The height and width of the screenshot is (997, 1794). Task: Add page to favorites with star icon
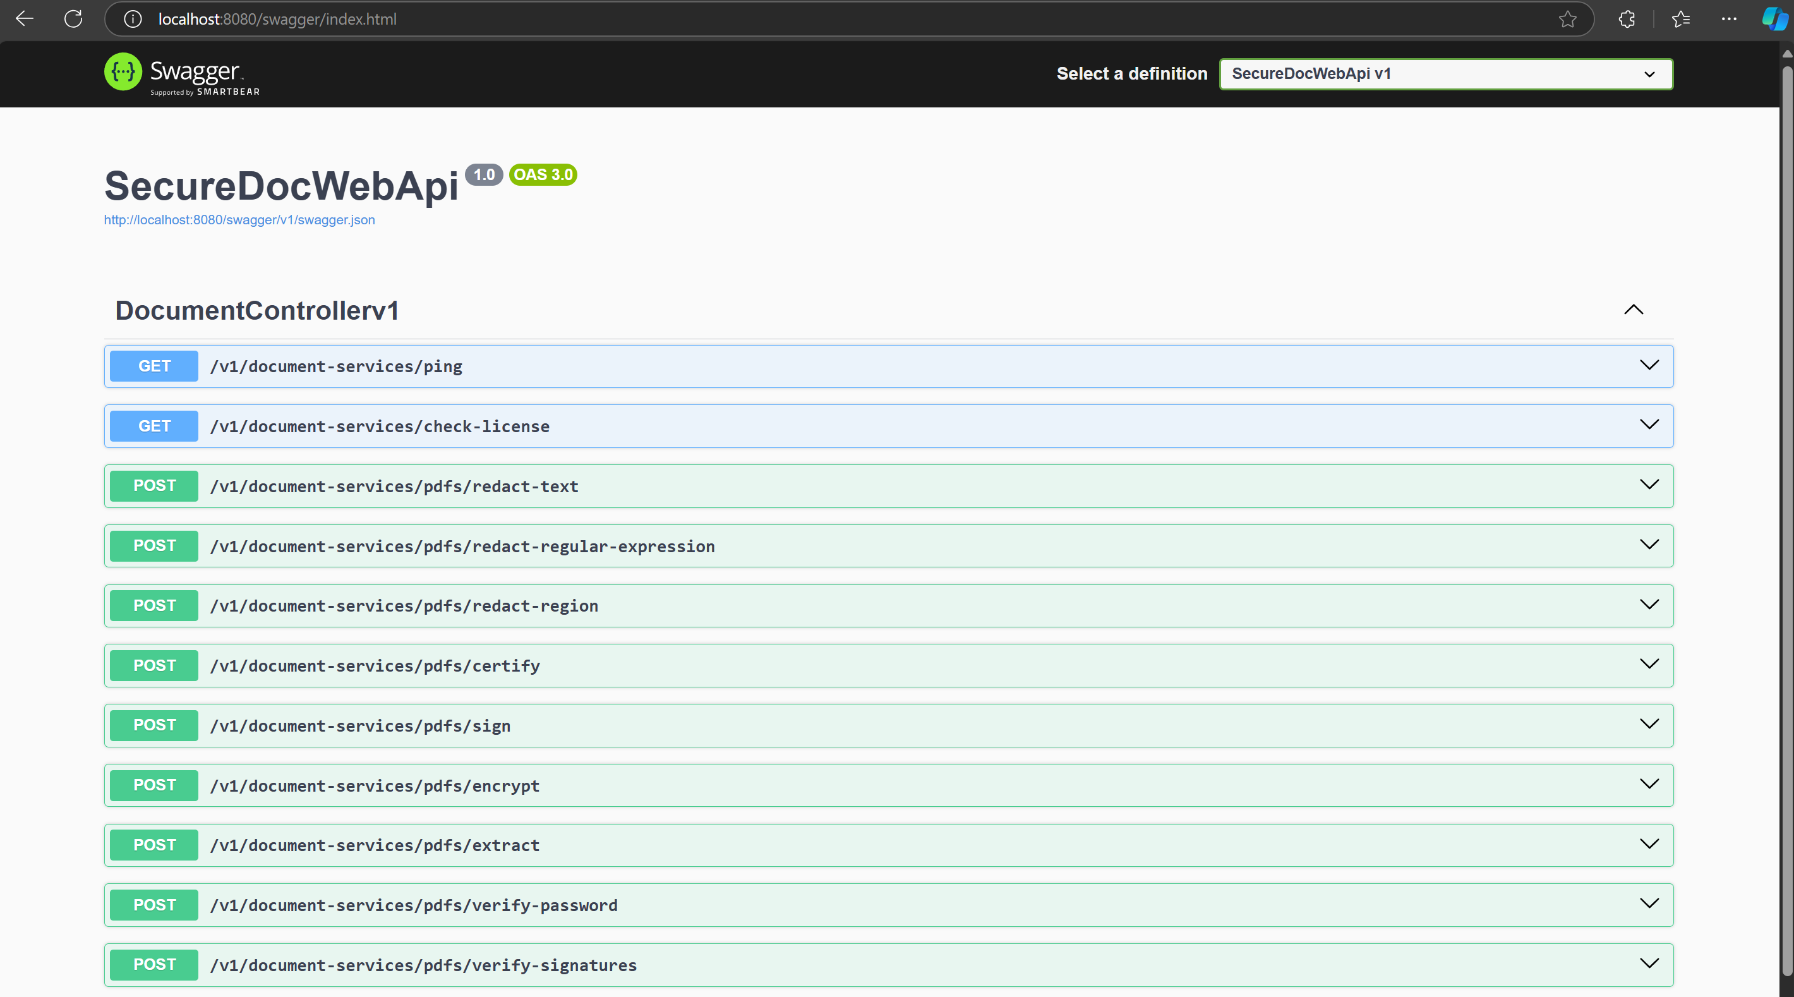pos(1567,19)
